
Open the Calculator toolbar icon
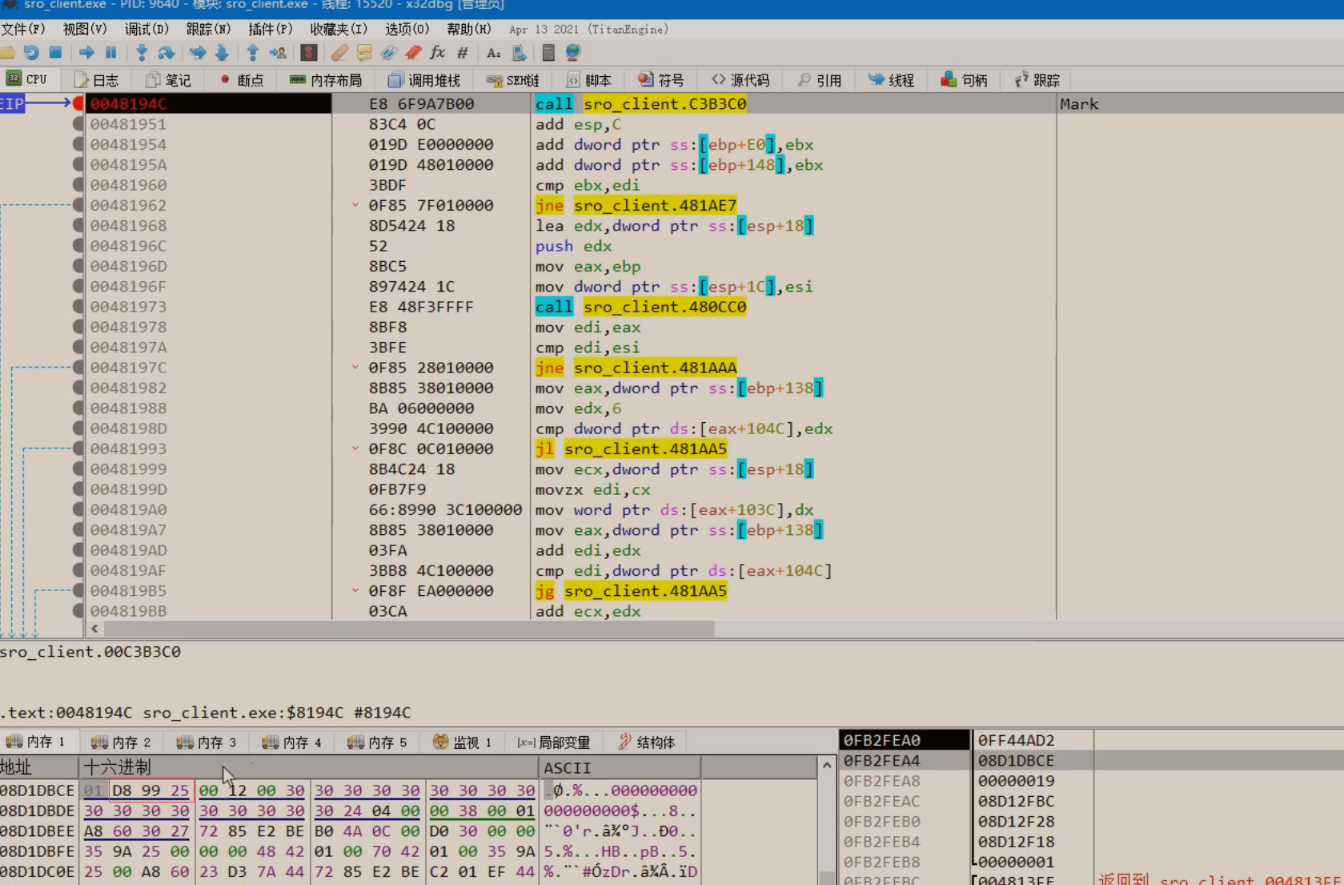pyautogui.click(x=548, y=53)
